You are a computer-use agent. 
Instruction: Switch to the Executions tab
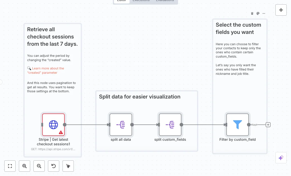141,1
